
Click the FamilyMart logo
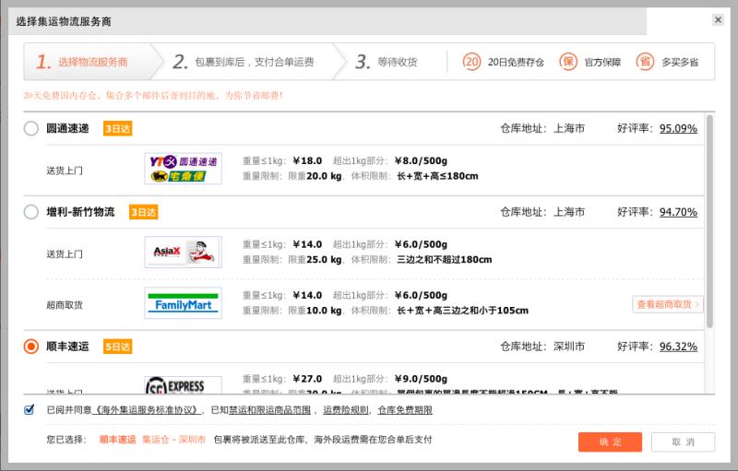click(x=183, y=302)
